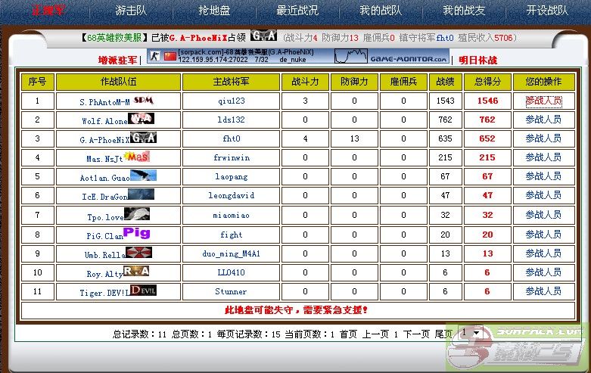Open the 游击队 menu tab
Image resolution: width=591 pixels, height=373 pixels.
131,11
